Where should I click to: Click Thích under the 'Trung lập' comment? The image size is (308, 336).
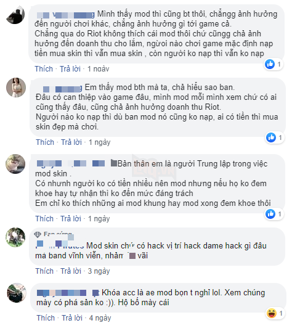(x=44, y=219)
